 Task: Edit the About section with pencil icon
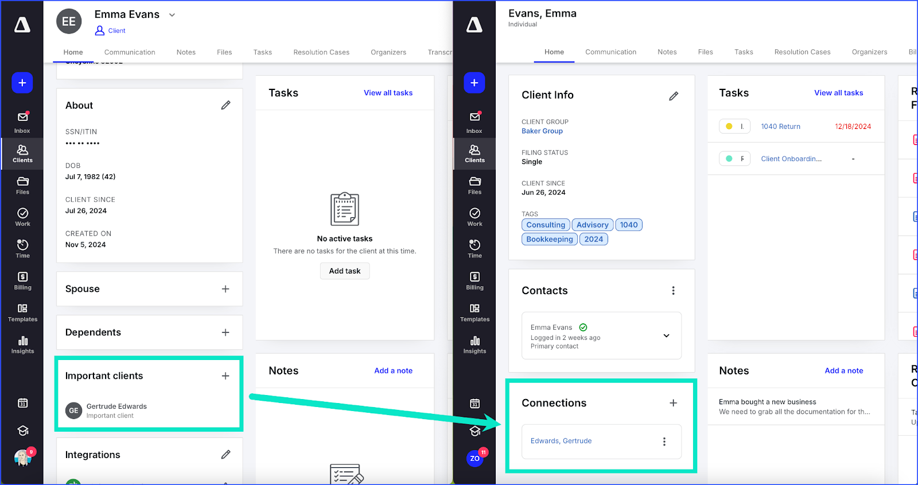[226, 105]
